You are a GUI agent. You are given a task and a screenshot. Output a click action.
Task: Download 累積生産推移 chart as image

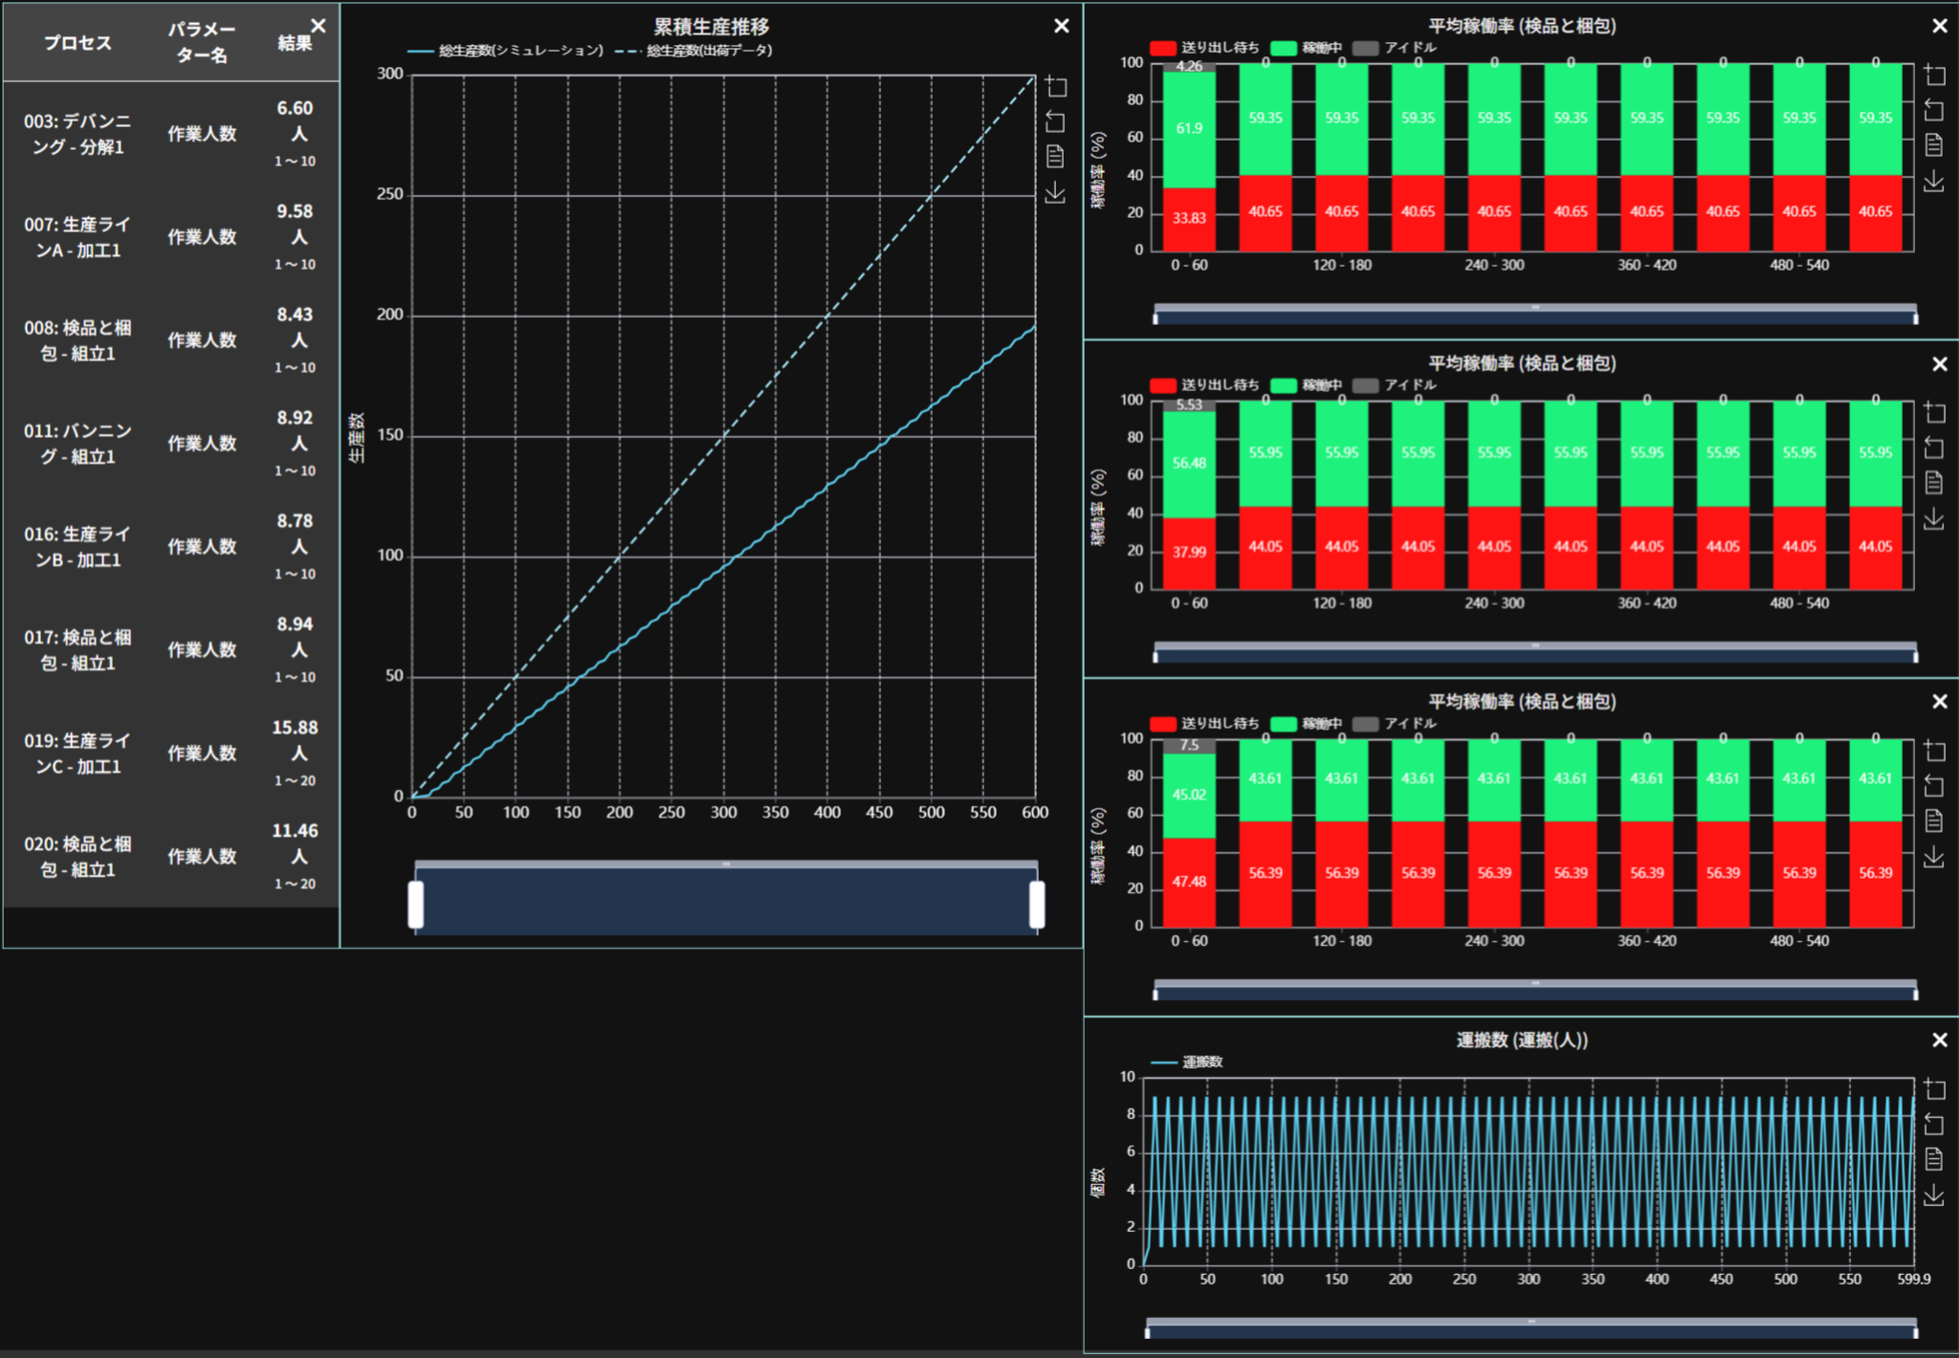1056,192
